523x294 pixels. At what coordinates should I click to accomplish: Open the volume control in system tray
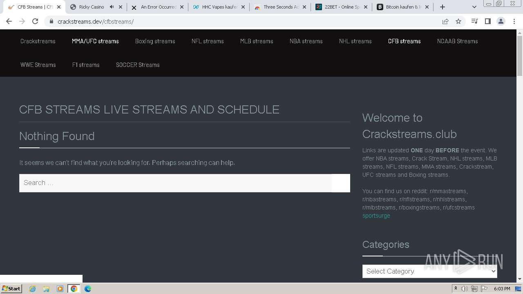[x=465, y=289]
